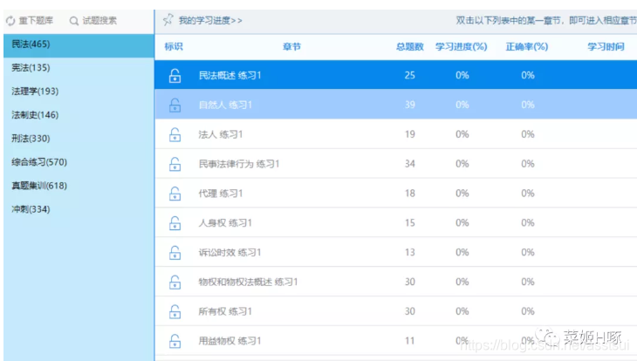Click the lock icon for 自然人 练习1
This screenshot has width=637, height=361.
click(x=175, y=106)
